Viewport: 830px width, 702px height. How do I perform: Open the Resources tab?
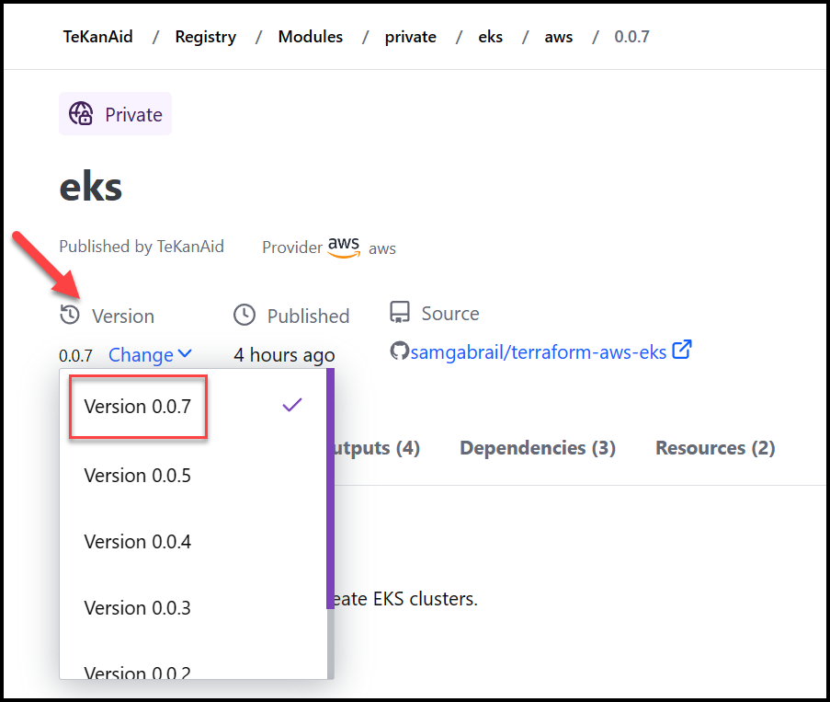coord(714,448)
